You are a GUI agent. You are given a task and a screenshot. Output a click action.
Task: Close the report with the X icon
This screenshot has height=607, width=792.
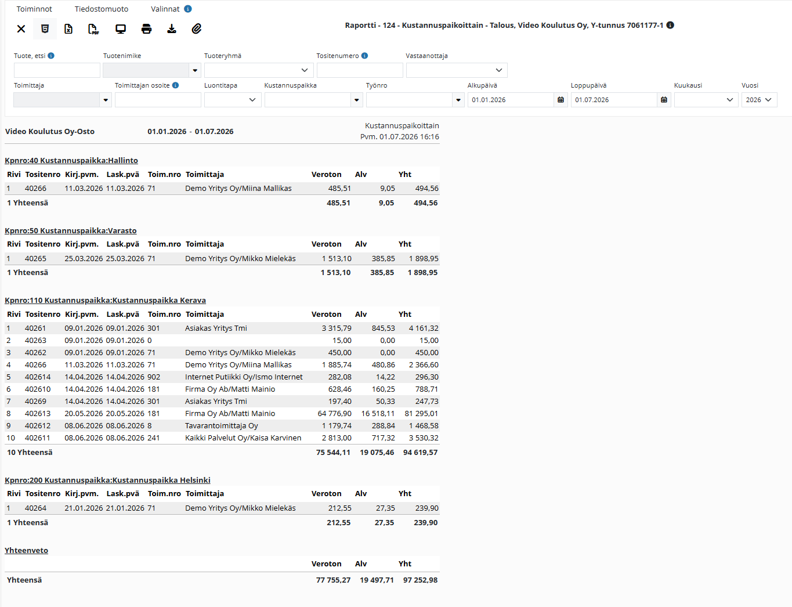(21, 28)
